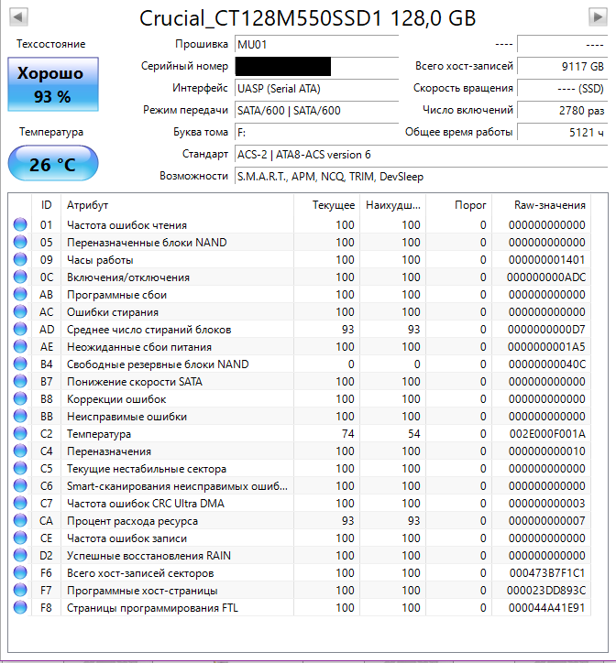Select row Среднее число стираний блоков
Image resolution: width=616 pixels, height=663 pixels.
[x=300, y=330]
